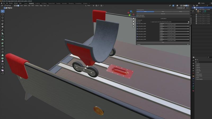Switch to wireframe viewport shading
Screen dimensions: 212x119
[x=183, y=6]
